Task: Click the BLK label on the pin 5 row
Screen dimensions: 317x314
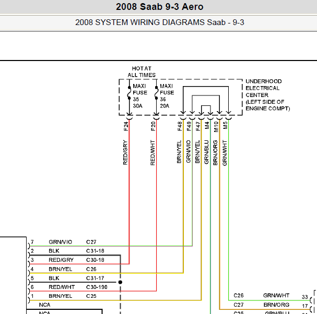Action: pos(54,278)
